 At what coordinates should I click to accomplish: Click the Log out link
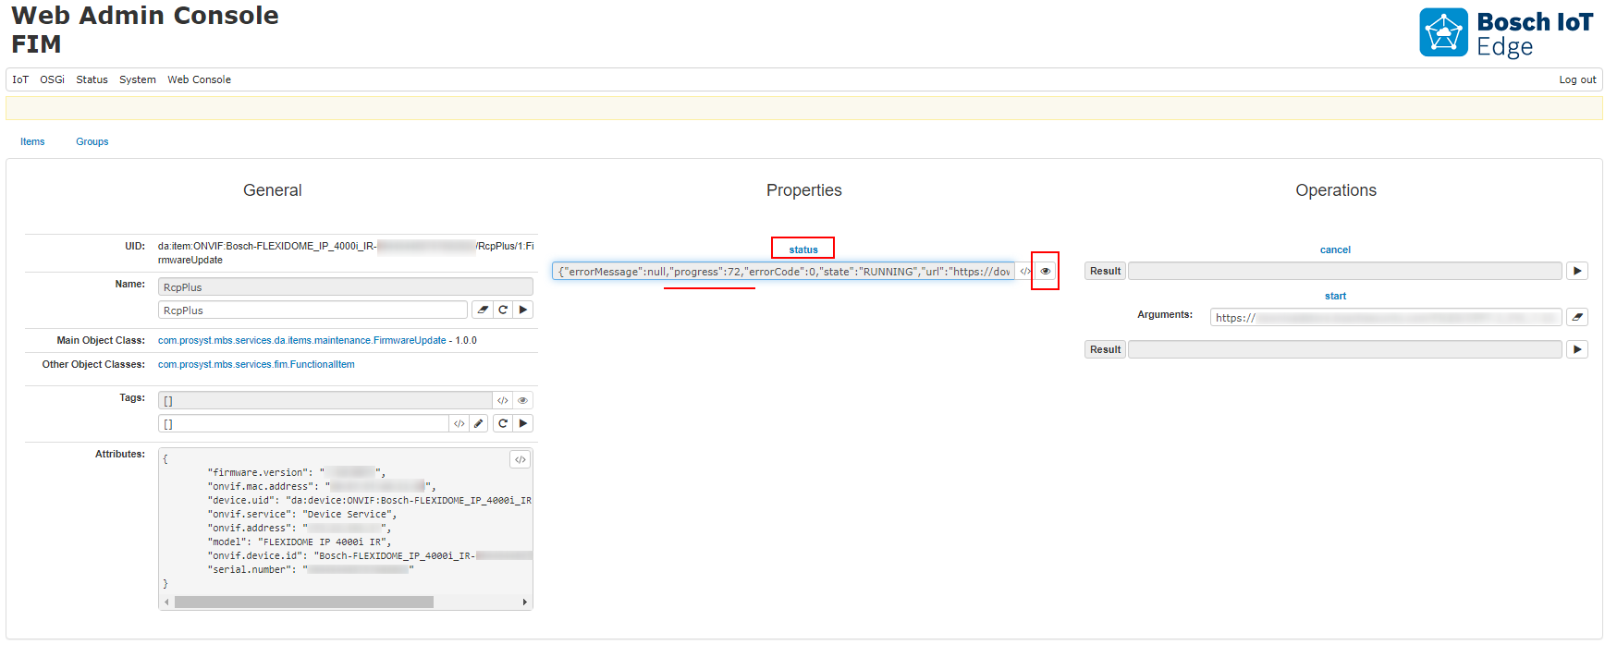1577,80
